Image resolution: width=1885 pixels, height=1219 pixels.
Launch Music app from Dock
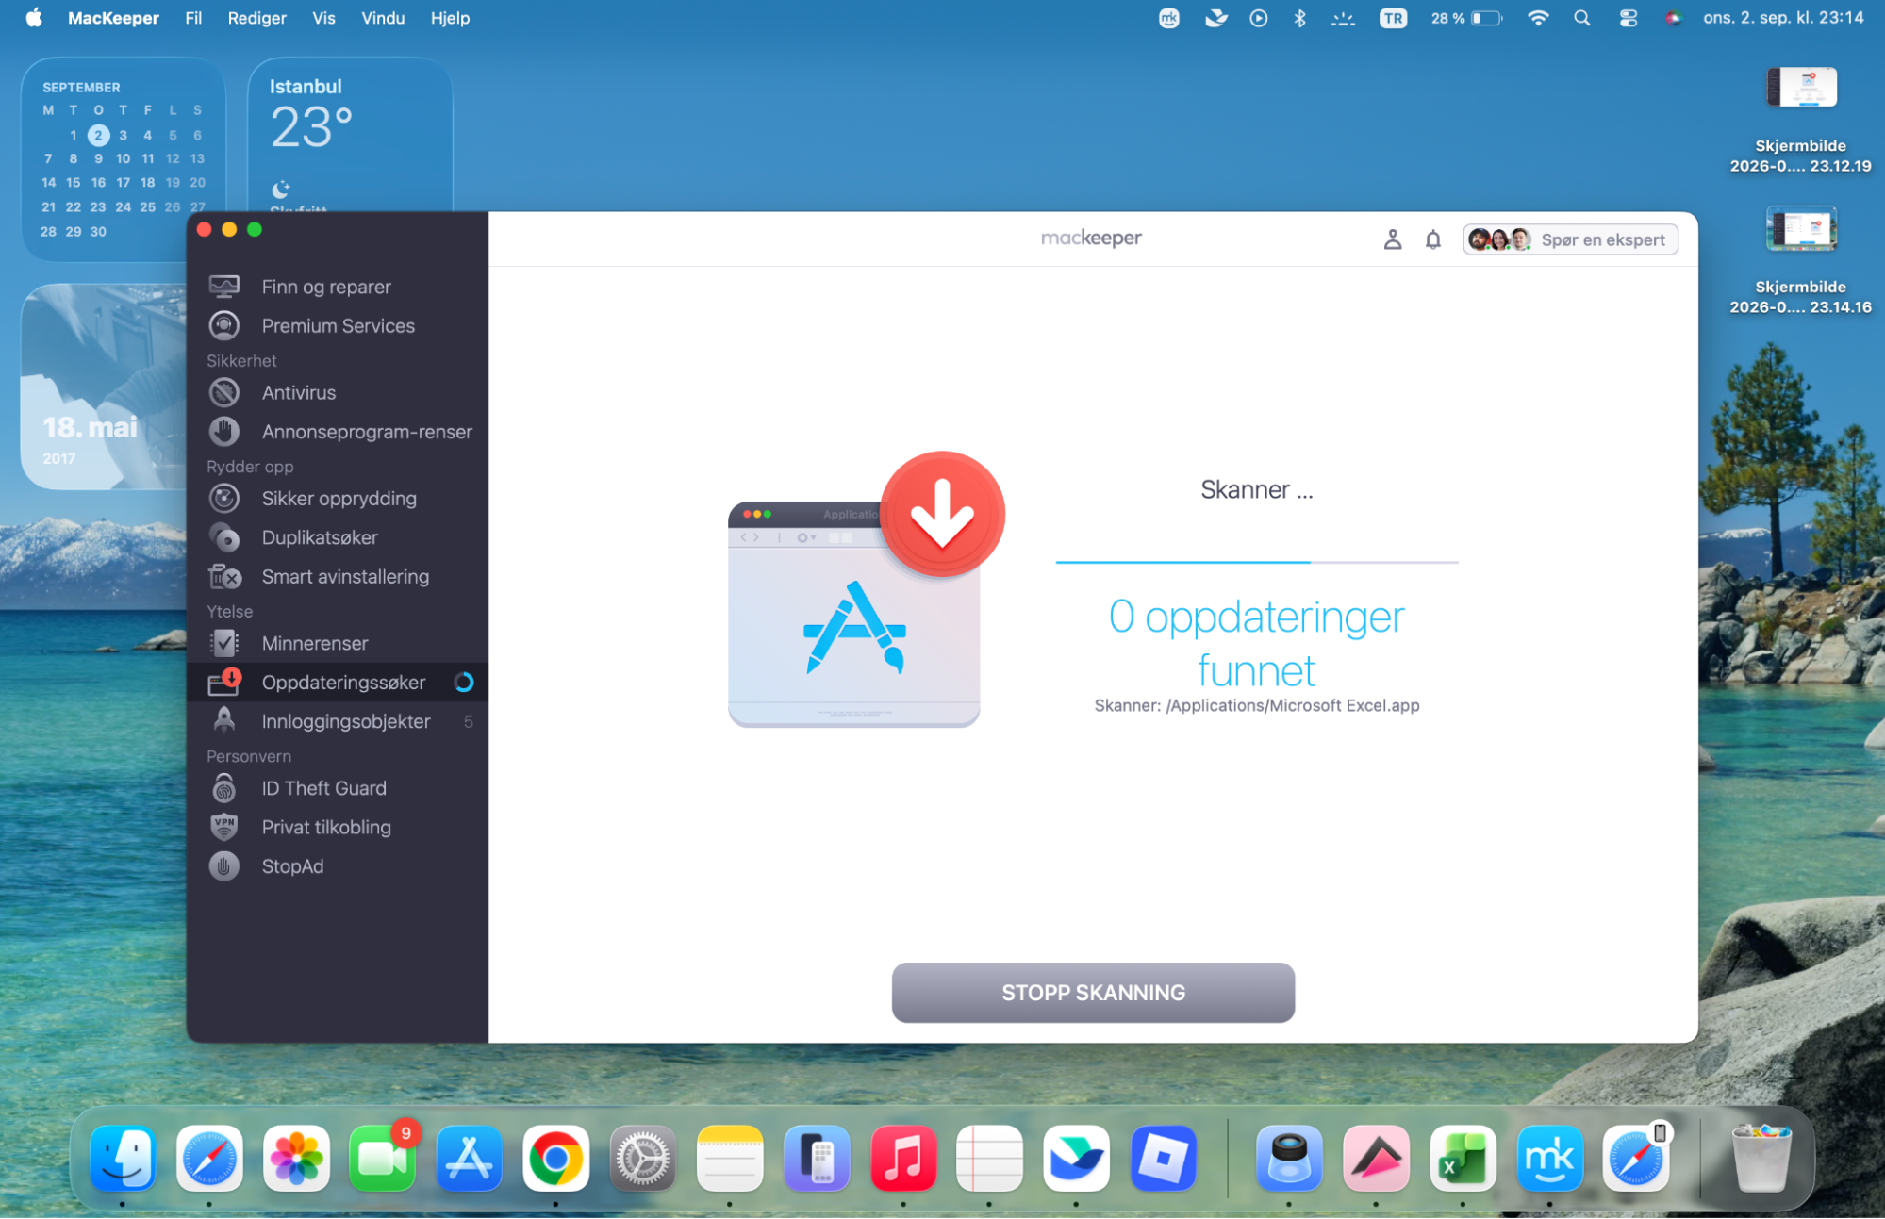tap(902, 1158)
